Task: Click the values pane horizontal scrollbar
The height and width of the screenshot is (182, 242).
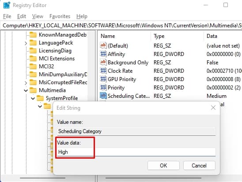Action: click(153, 178)
